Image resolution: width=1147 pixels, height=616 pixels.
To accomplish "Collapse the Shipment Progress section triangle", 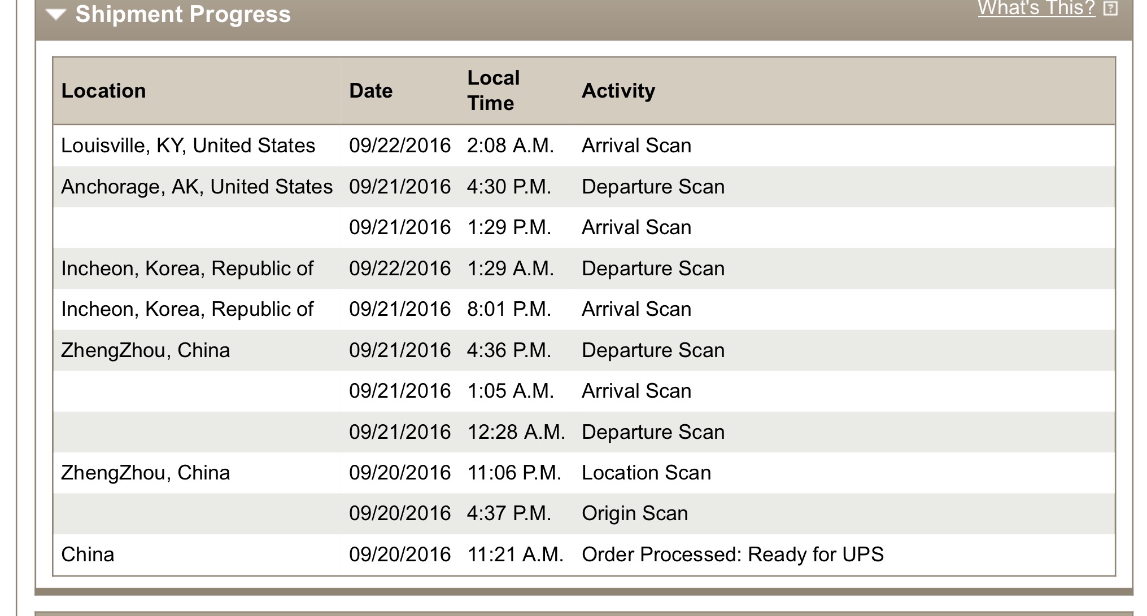I will [x=56, y=14].
